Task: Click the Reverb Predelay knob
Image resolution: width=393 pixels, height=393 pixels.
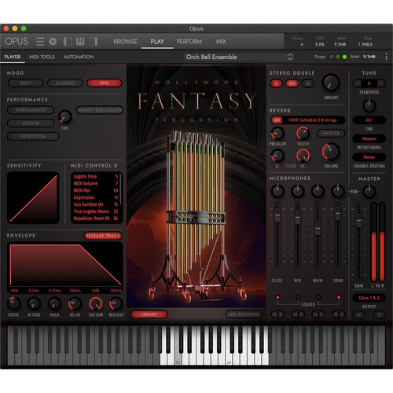Action: pos(277,134)
